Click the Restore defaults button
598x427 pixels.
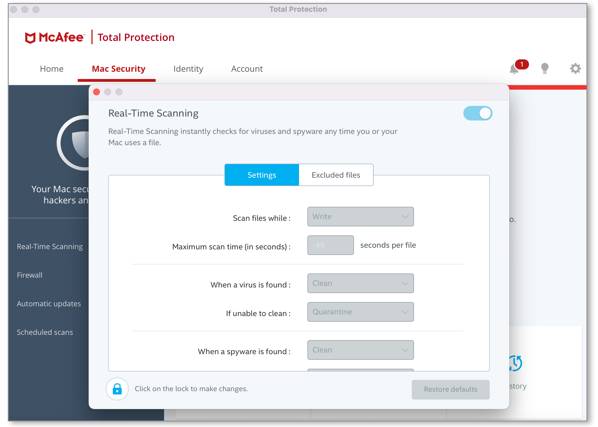click(x=450, y=389)
